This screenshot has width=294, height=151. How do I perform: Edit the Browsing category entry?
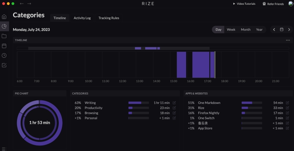[174, 113]
